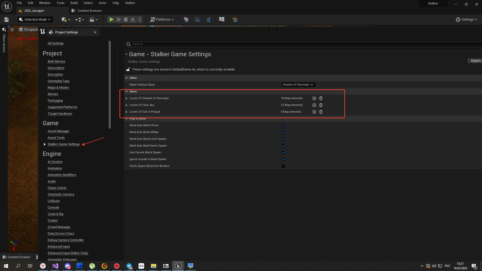
Task: Open the Cinematics clapperboard dropdown
Action: (x=94, y=20)
